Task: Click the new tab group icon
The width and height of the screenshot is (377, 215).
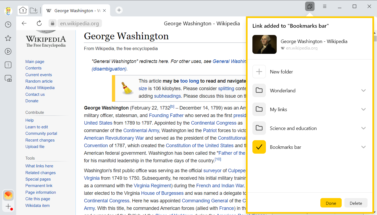Action: pyautogui.click(x=34, y=10)
